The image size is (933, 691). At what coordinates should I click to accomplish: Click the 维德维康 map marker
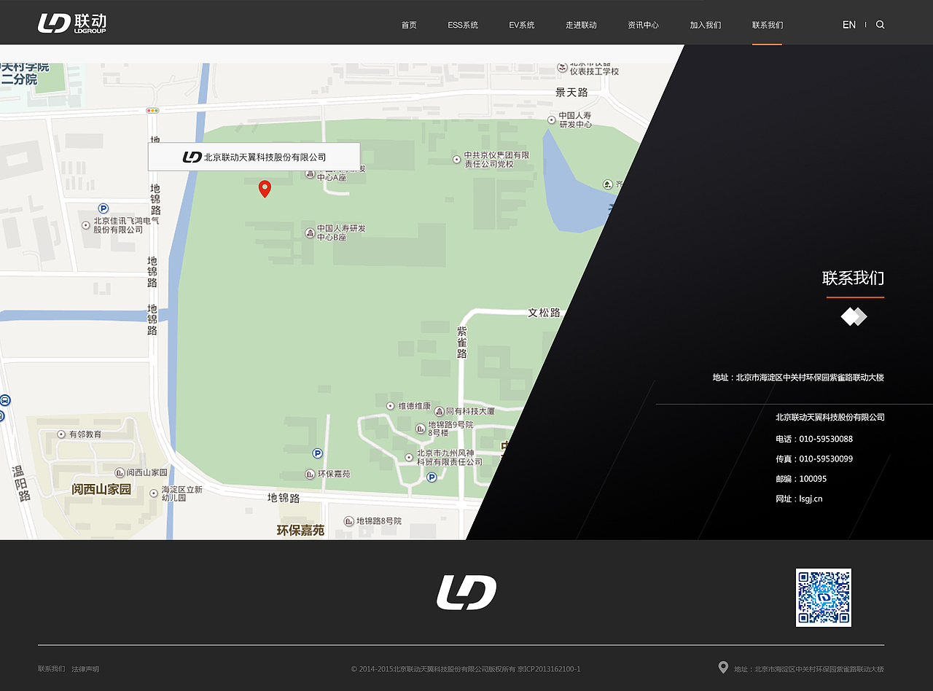[391, 405]
